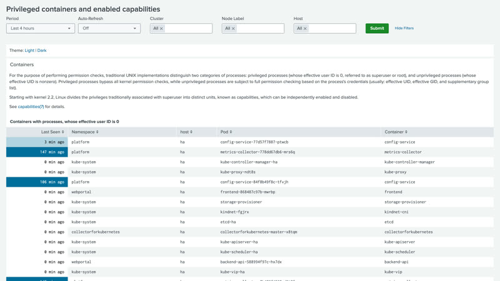Remove the All tag in Host filter
The width and height of the screenshot is (500, 281).
pyautogui.click(x=305, y=29)
